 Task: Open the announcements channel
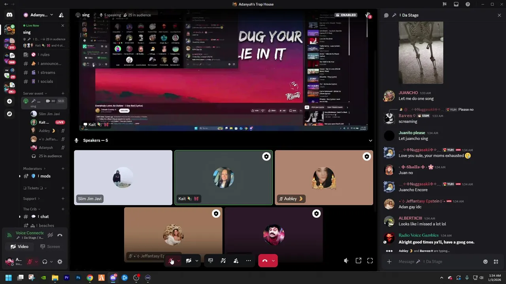tap(43, 64)
